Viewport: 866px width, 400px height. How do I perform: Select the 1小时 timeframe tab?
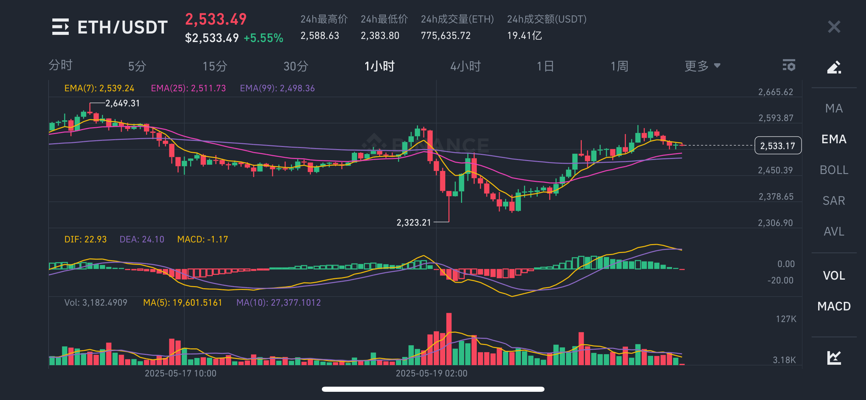380,66
